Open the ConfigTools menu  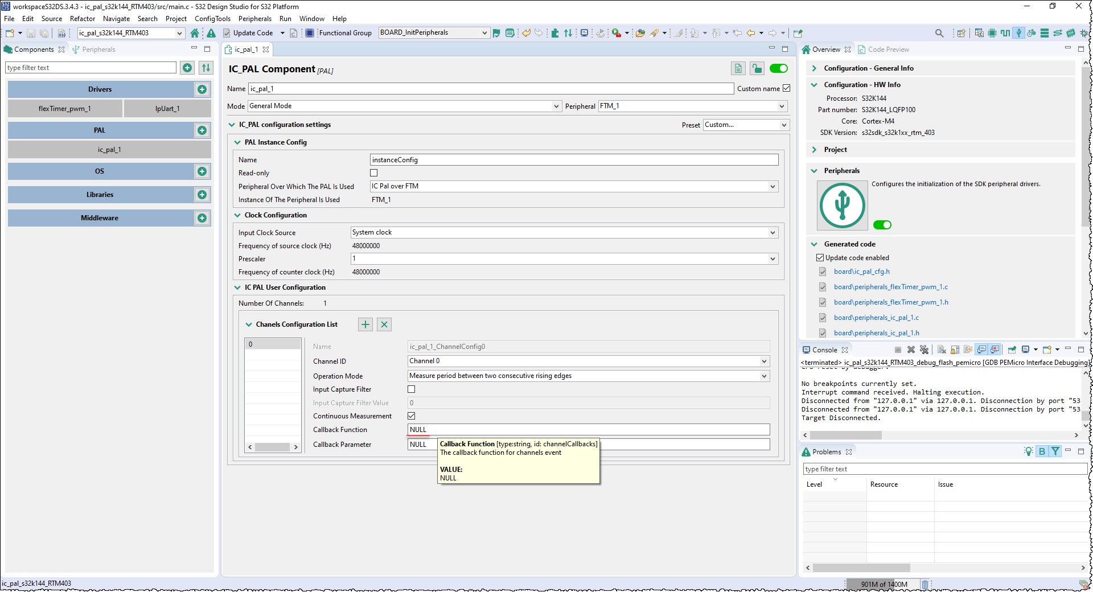click(212, 18)
